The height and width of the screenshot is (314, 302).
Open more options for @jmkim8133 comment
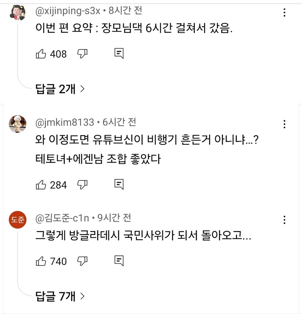tap(284, 124)
